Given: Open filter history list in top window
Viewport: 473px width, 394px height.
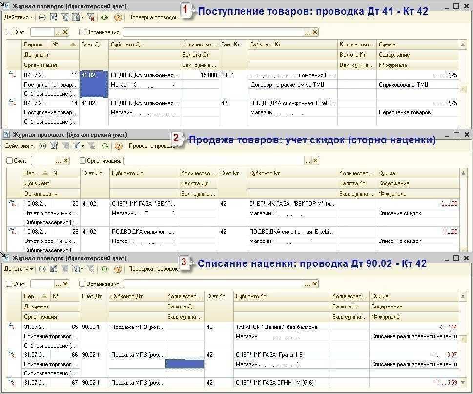Looking at the screenshot, I should point(77,17).
